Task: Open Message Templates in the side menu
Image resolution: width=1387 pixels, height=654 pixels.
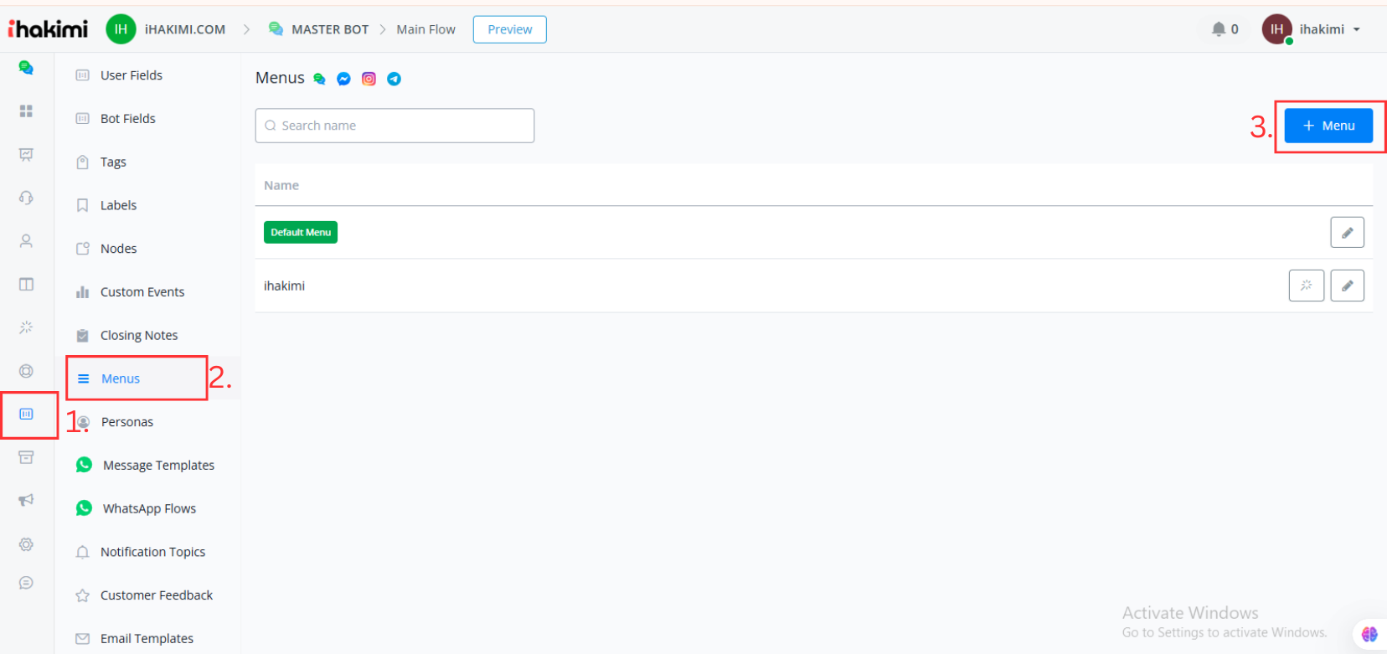Action: tap(158, 466)
